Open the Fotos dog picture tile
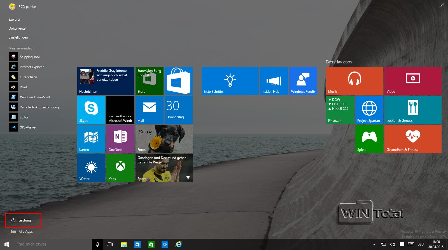The height and width of the screenshot is (250, 448). click(x=164, y=139)
